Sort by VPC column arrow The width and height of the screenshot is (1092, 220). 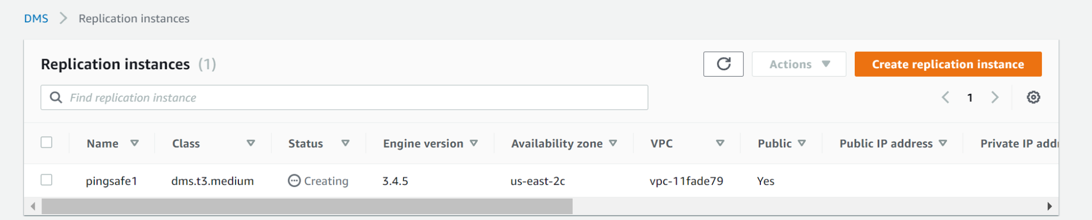pos(720,143)
